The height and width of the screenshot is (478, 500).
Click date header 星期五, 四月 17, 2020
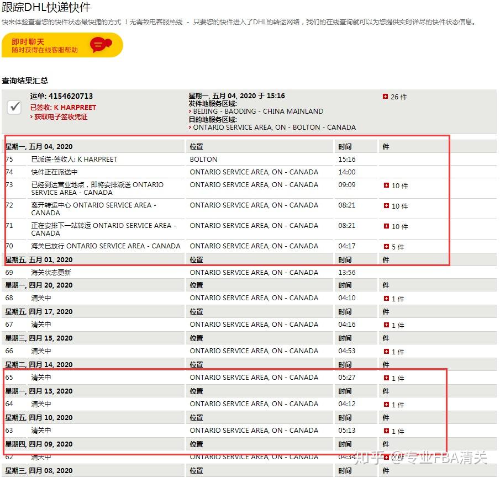pyautogui.click(x=39, y=312)
